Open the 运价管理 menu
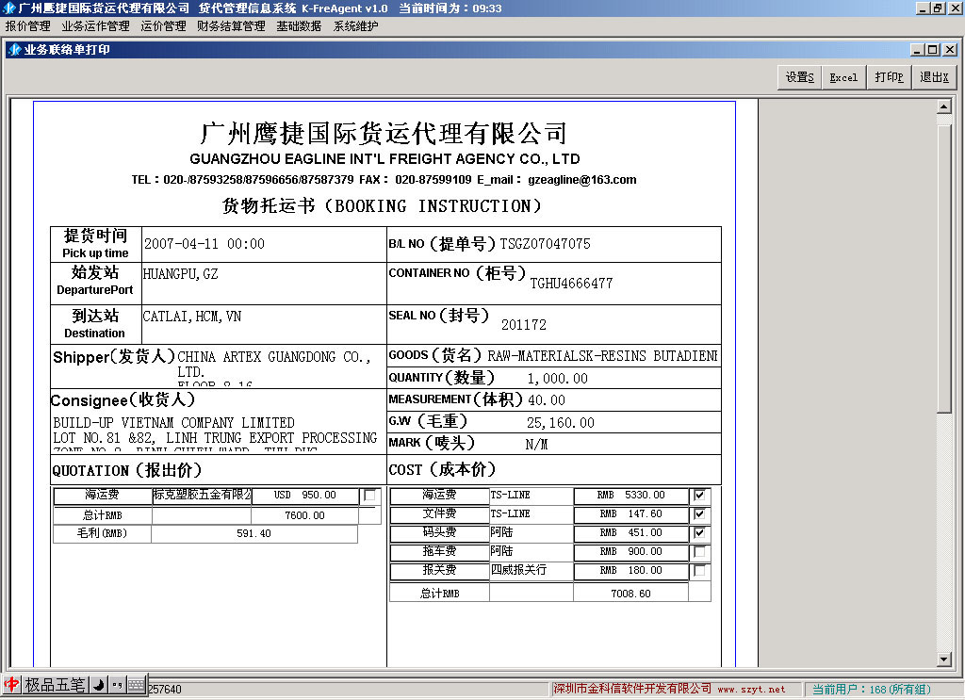Image resolution: width=965 pixels, height=700 pixels. click(163, 25)
